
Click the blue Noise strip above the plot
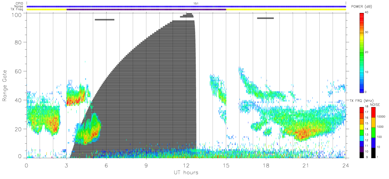point(186,6)
